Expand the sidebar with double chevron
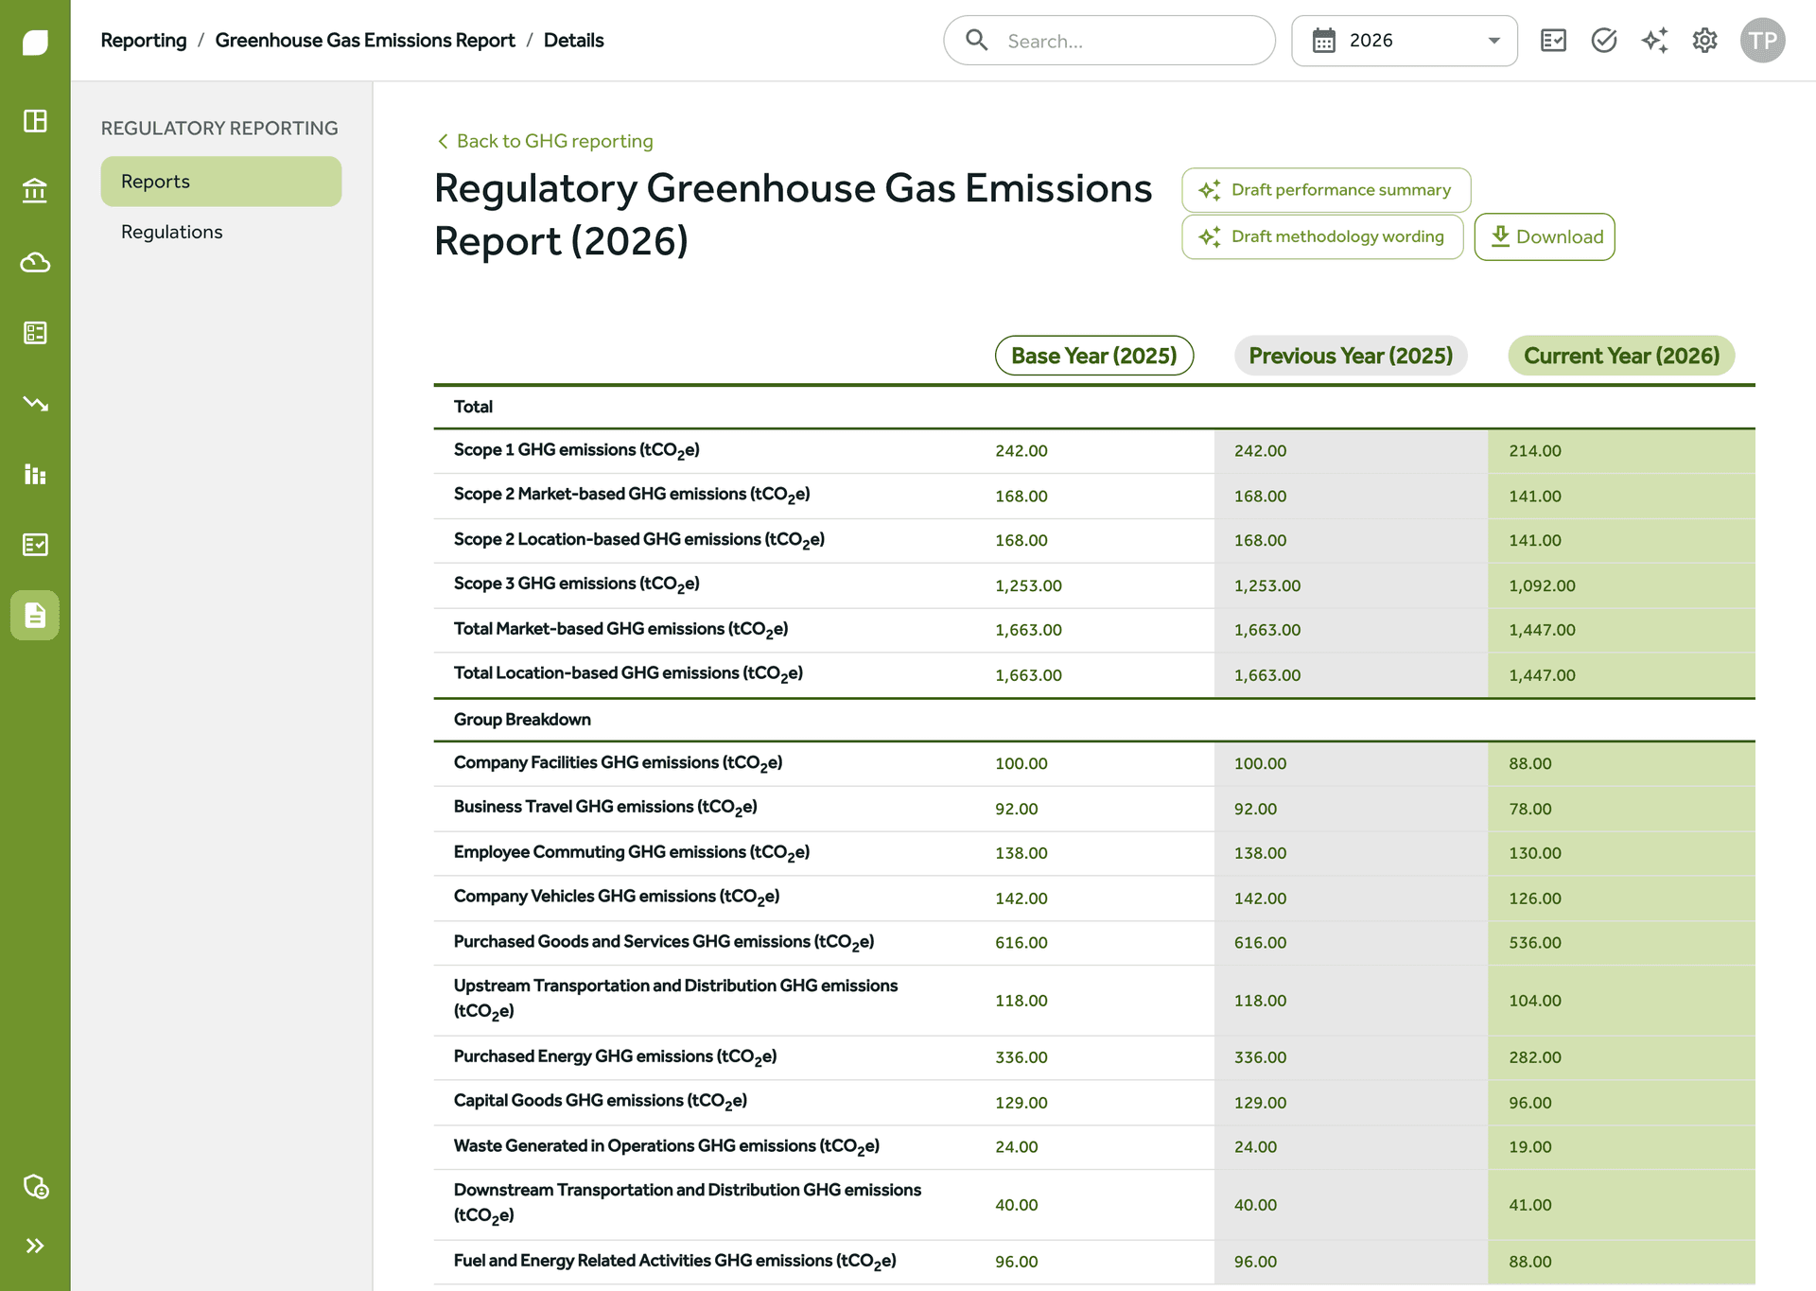 [35, 1246]
